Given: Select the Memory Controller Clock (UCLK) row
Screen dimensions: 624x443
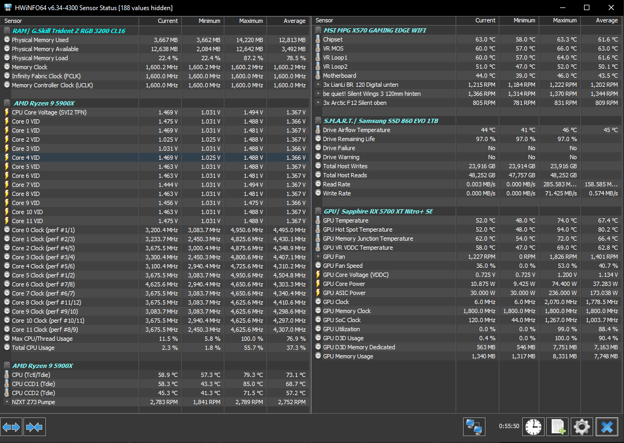Looking at the screenshot, I should pos(155,85).
